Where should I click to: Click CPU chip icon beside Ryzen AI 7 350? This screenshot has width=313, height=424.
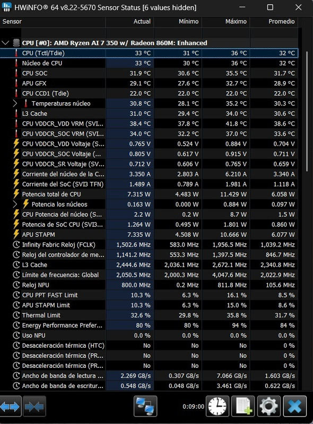coord(16,43)
